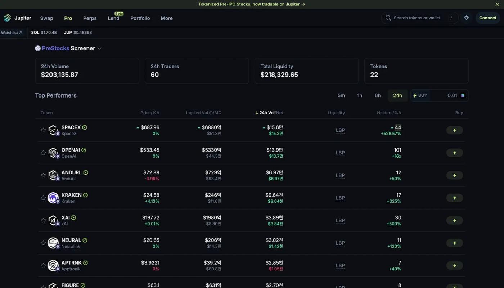Click the quick buy lightning for KRAKEN
Screen dimensions: 504x288
(x=455, y=198)
